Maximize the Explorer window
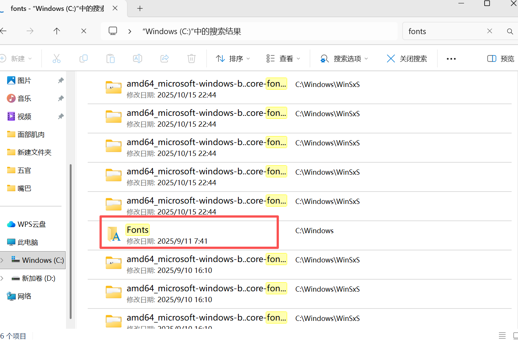Image resolution: width=518 pixels, height=343 pixels. pyautogui.click(x=487, y=3)
